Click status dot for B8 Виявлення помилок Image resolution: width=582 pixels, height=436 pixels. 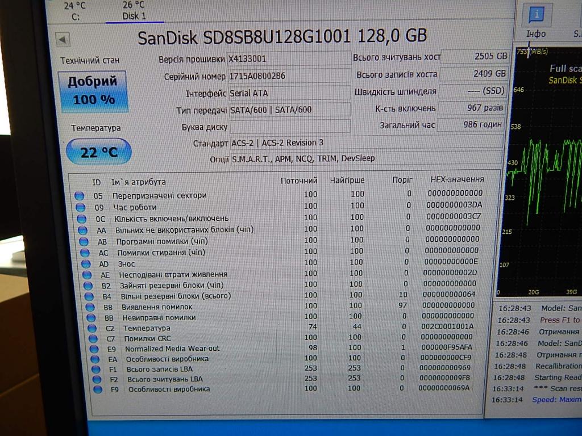tap(90, 307)
